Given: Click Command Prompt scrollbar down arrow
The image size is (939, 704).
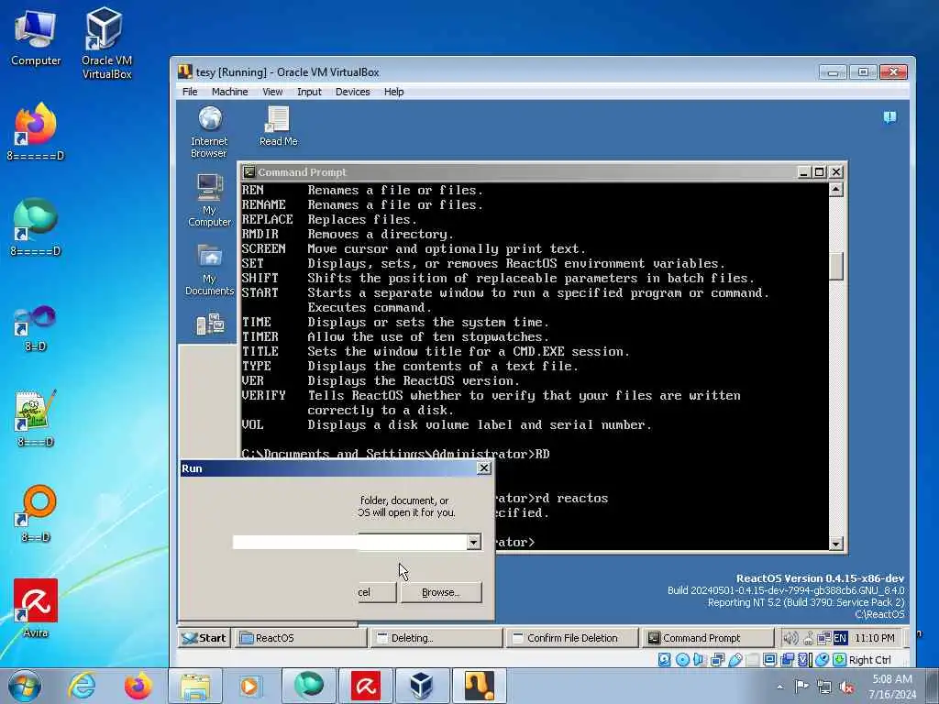Looking at the screenshot, I should click(x=836, y=544).
